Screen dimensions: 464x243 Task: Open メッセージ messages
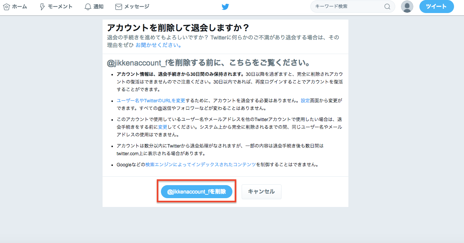click(x=133, y=7)
